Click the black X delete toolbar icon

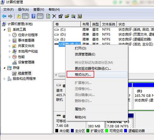(x=54, y=16)
